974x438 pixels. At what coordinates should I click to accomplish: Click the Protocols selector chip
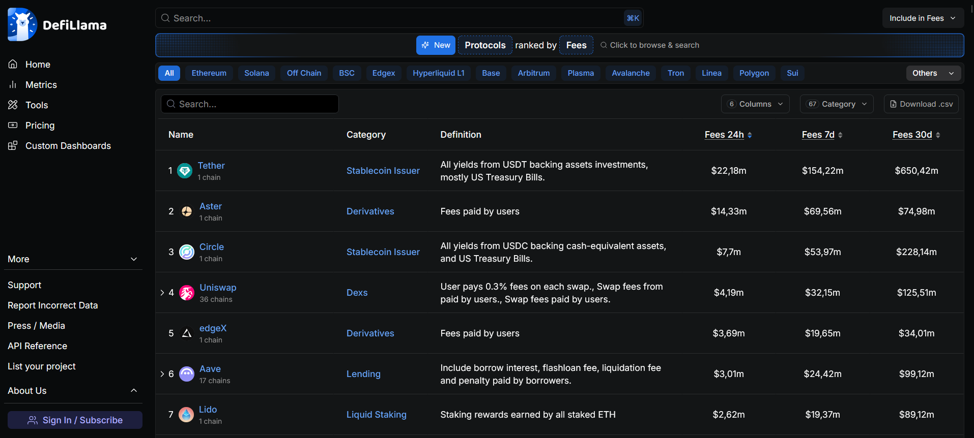tap(485, 45)
